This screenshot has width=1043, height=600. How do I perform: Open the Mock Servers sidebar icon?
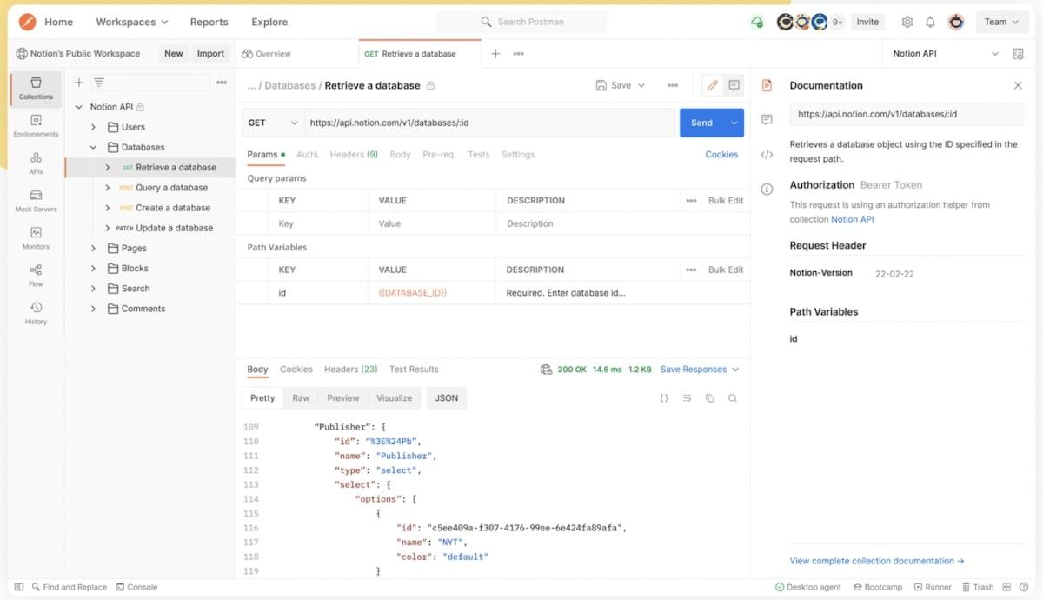[36, 200]
